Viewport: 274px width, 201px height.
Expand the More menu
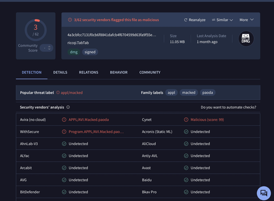pyautogui.click(x=247, y=20)
